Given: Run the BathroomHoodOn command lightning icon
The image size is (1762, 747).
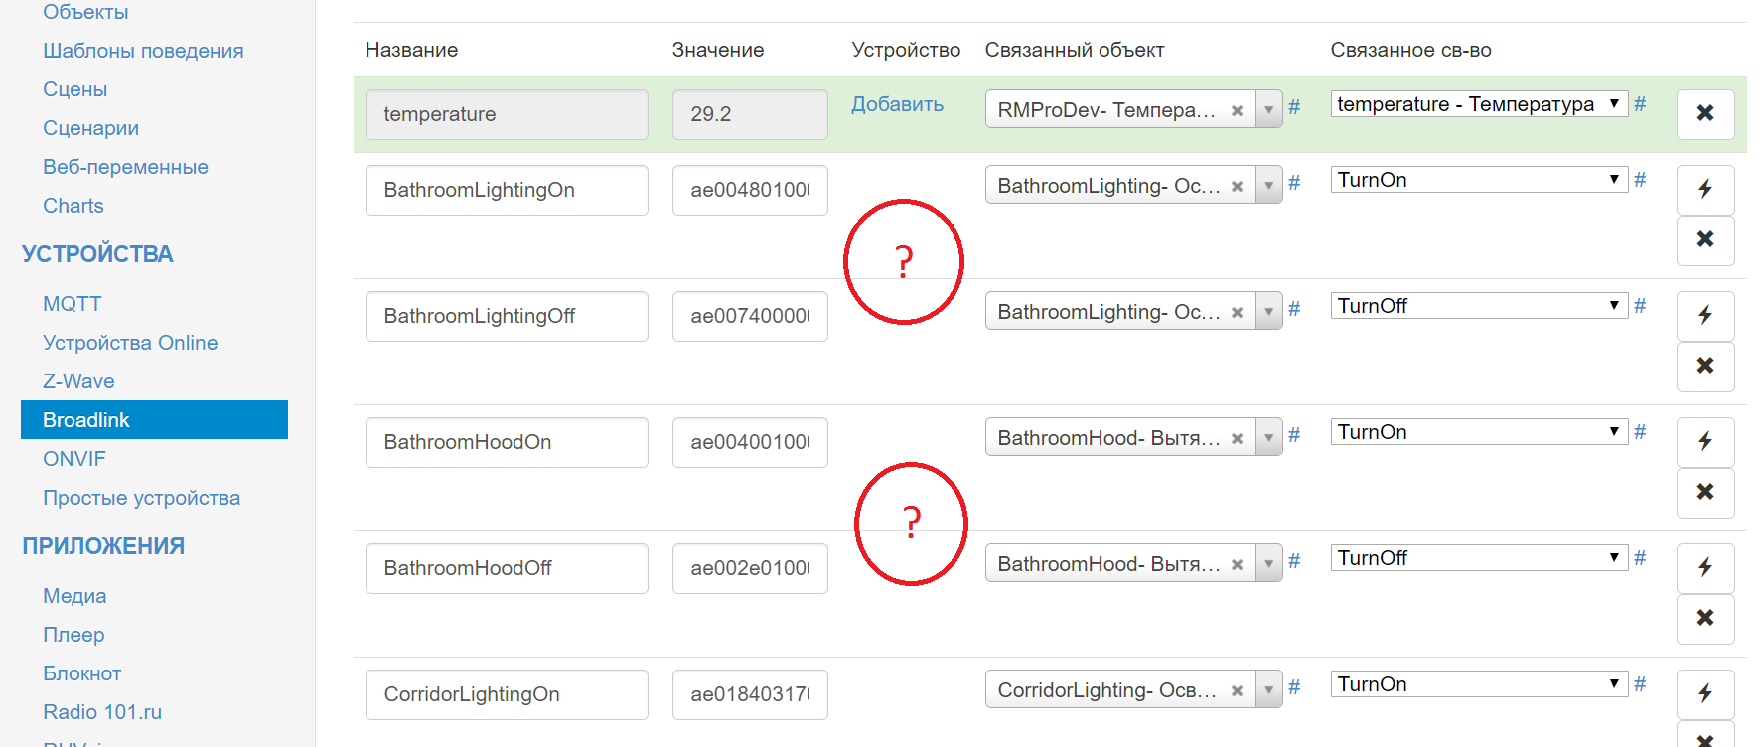Looking at the screenshot, I should pyautogui.click(x=1704, y=441).
